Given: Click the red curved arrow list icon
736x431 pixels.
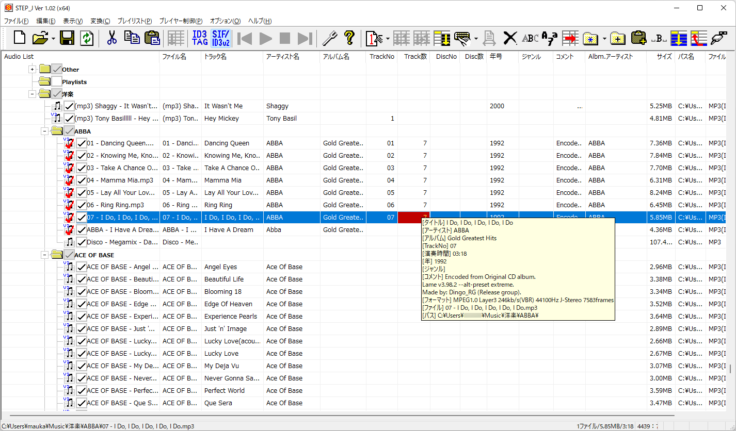Looking at the screenshot, I should coord(699,38).
